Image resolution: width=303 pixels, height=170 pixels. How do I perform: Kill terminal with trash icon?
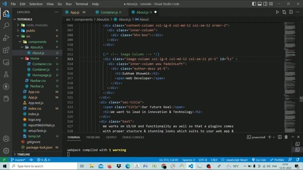pyautogui.click(x=286, y=137)
